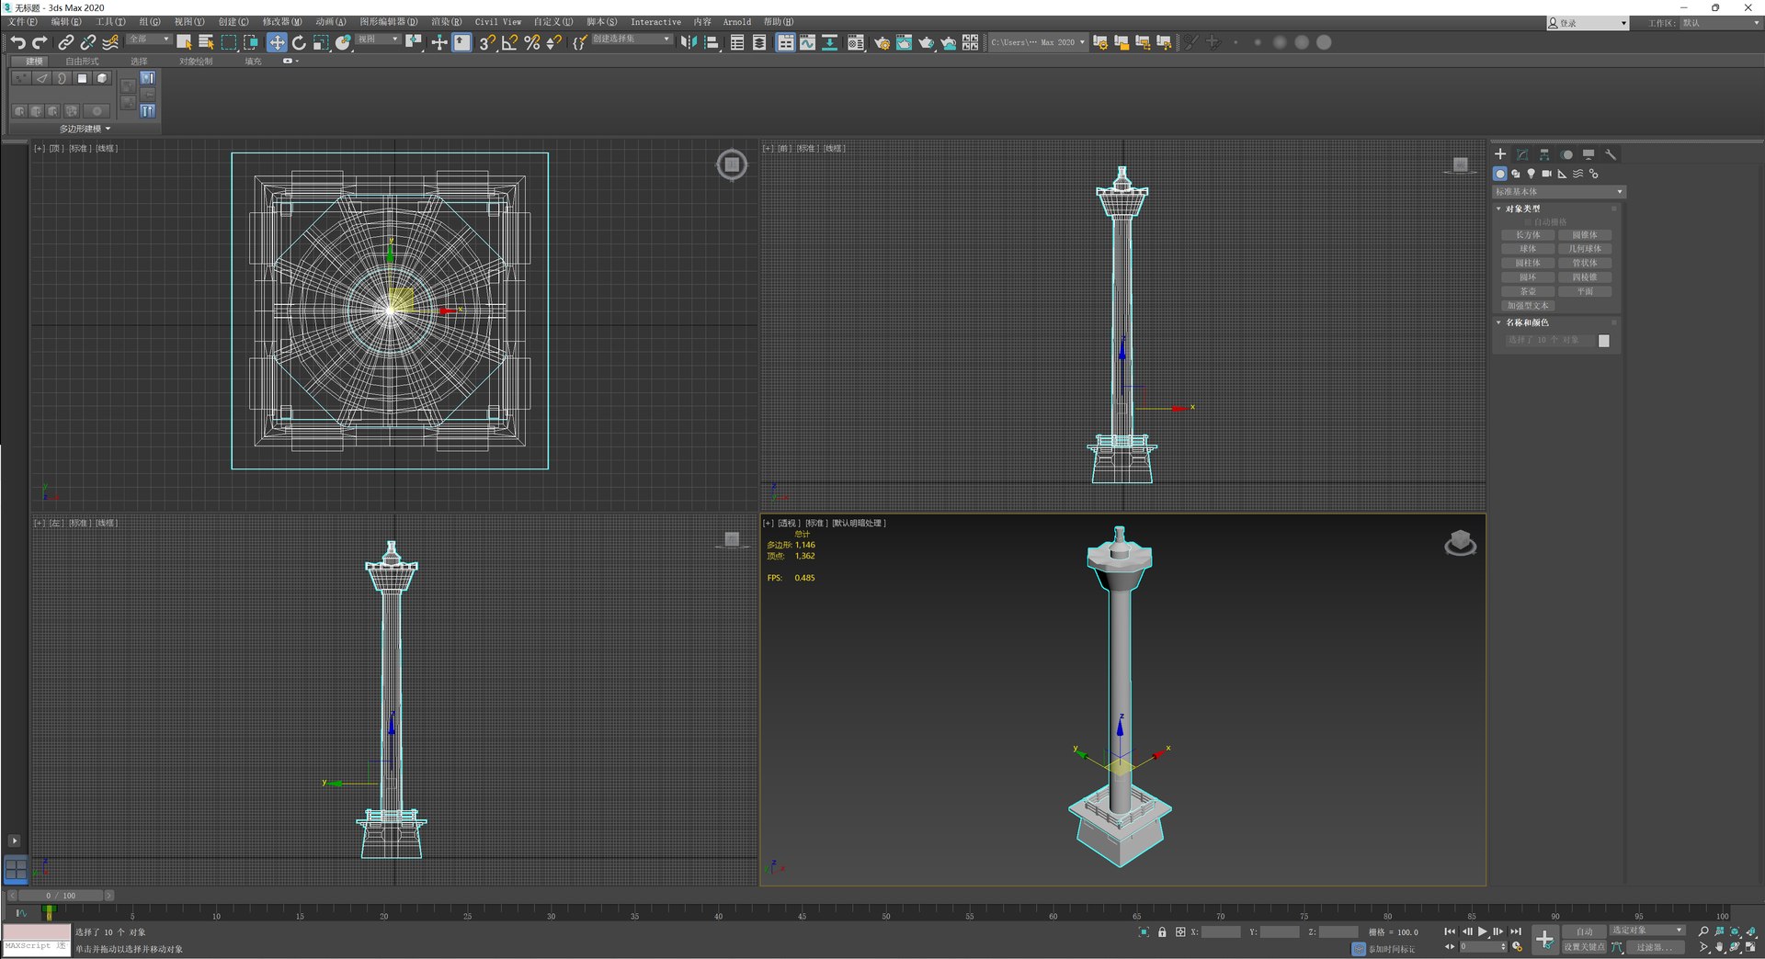Click the X coordinate input field
Image resolution: width=1765 pixels, height=959 pixels.
1221,931
